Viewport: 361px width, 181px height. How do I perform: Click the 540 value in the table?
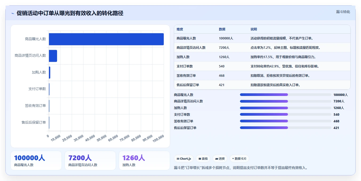tap(222, 66)
